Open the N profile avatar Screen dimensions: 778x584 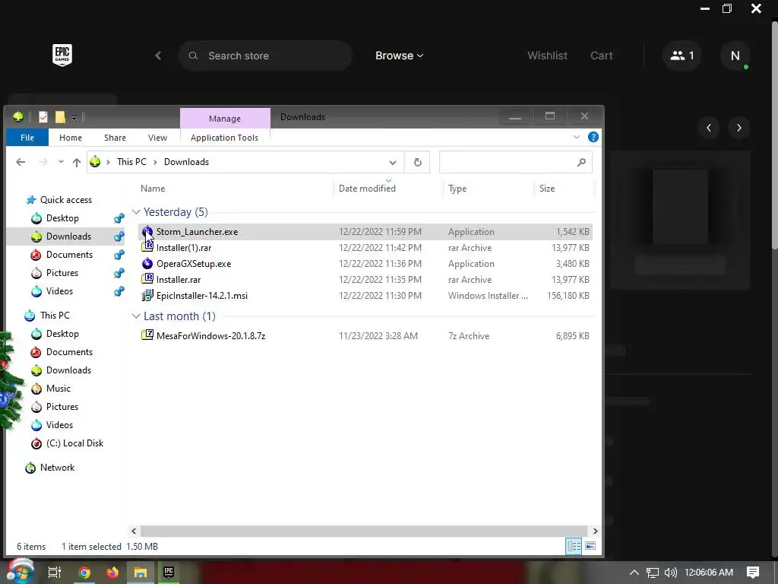pyautogui.click(x=735, y=56)
